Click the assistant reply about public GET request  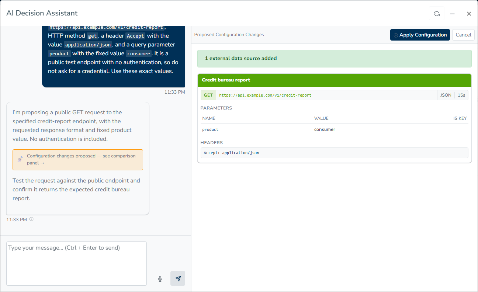78,159
